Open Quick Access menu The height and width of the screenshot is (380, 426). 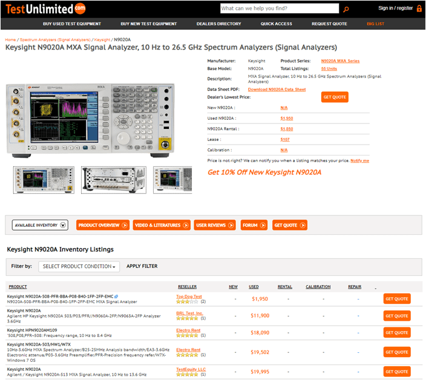click(x=277, y=24)
